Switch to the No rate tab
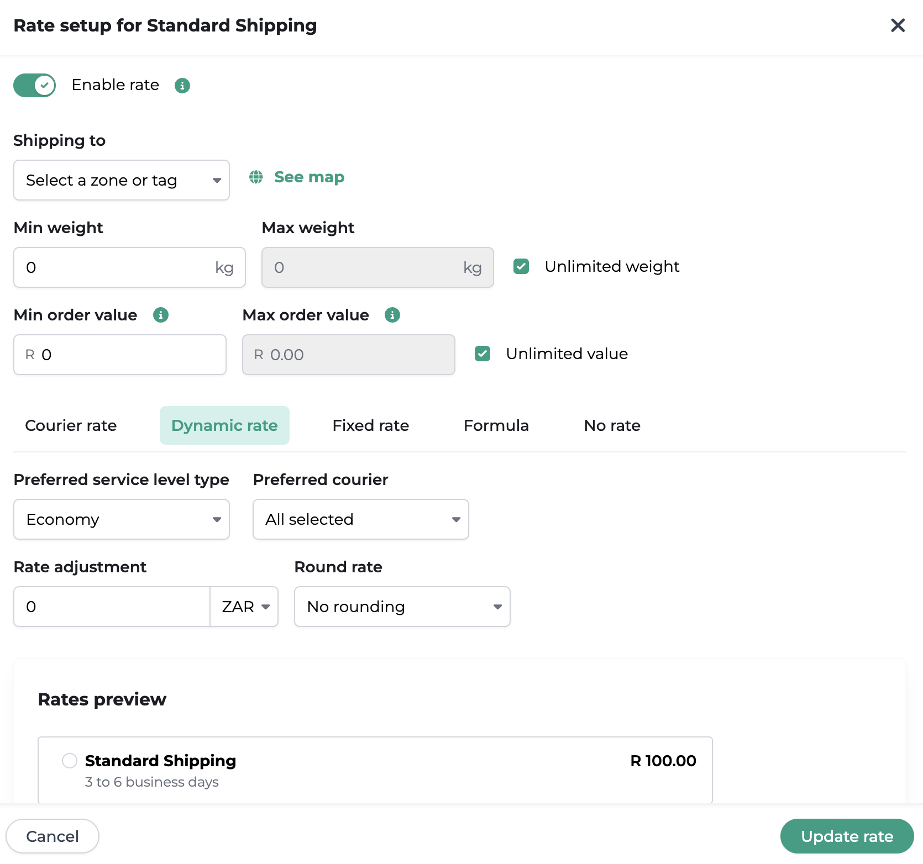The height and width of the screenshot is (864, 923). [x=612, y=425]
